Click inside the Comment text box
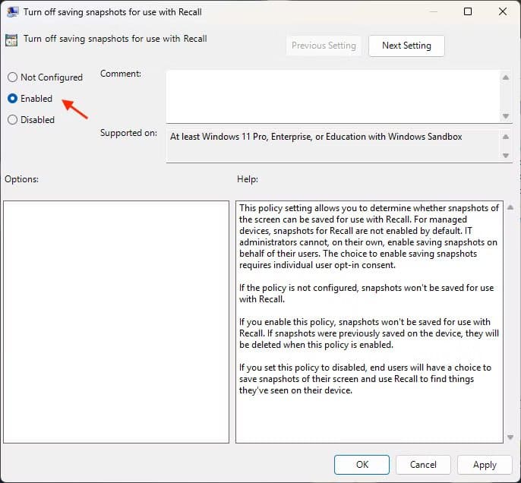 333,96
